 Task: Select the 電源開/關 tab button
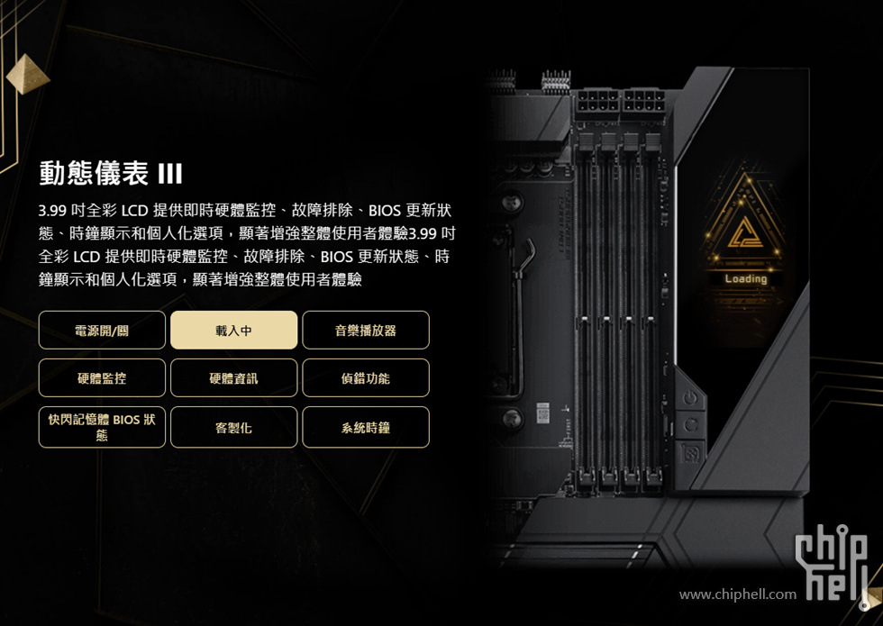click(102, 330)
